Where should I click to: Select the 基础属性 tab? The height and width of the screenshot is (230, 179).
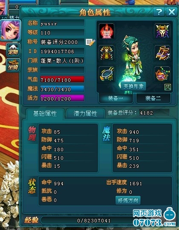pos(45,114)
